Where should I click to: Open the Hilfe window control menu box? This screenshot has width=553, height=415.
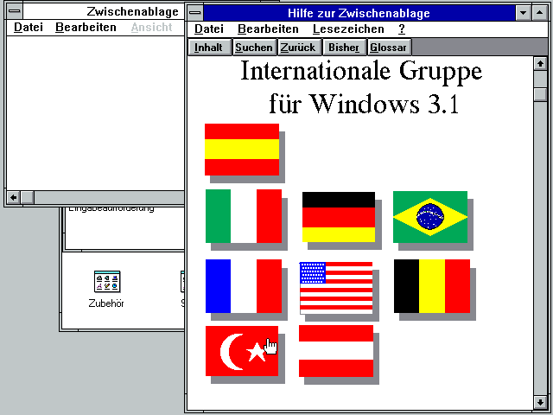195,13
